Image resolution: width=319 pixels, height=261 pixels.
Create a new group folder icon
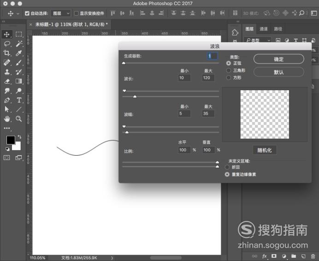click(x=293, y=256)
